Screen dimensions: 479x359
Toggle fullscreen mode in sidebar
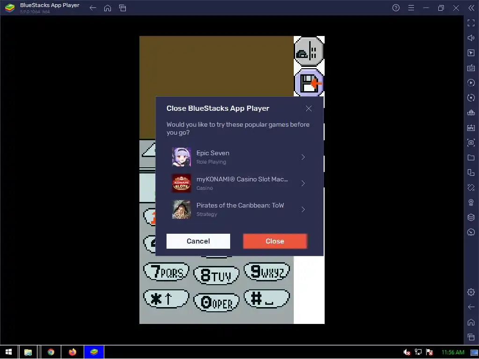tap(471, 23)
